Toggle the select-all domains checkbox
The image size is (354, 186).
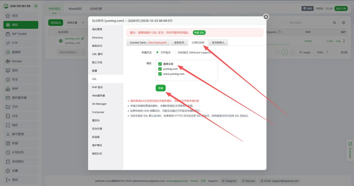click(x=160, y=64)
